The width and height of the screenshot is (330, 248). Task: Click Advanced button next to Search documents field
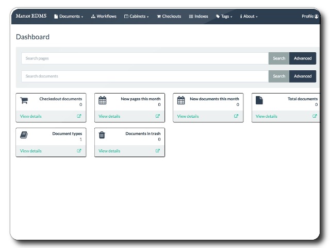pos(303,76)
